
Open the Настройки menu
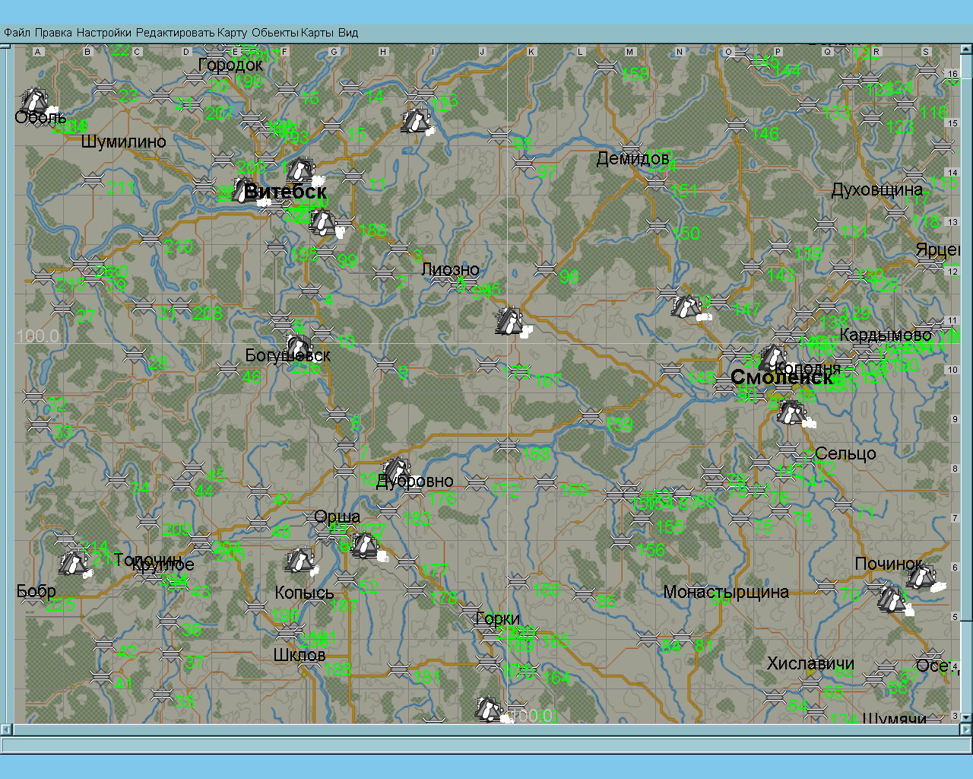[104, 33]
